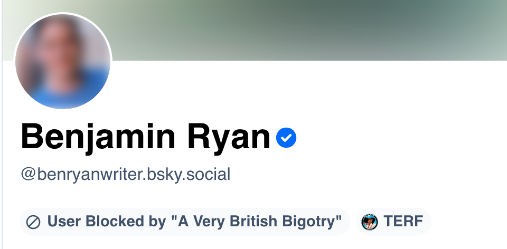Click the TERF labeler avatar icon
This screenshot has width=507, height=249.
tap(370, 222)
